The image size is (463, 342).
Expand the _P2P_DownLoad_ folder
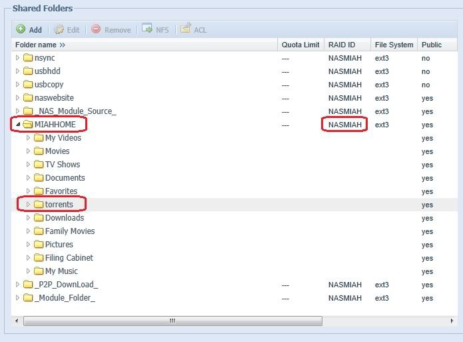pyautogui.click(x=17, y=285)
